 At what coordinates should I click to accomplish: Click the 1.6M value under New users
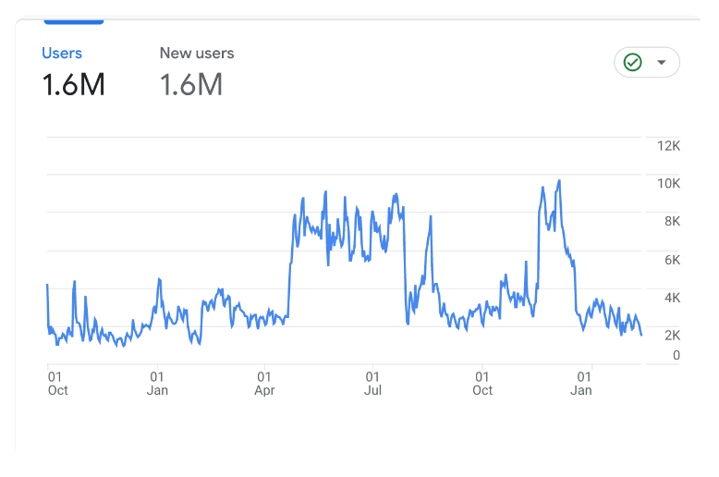coord(191,85)
